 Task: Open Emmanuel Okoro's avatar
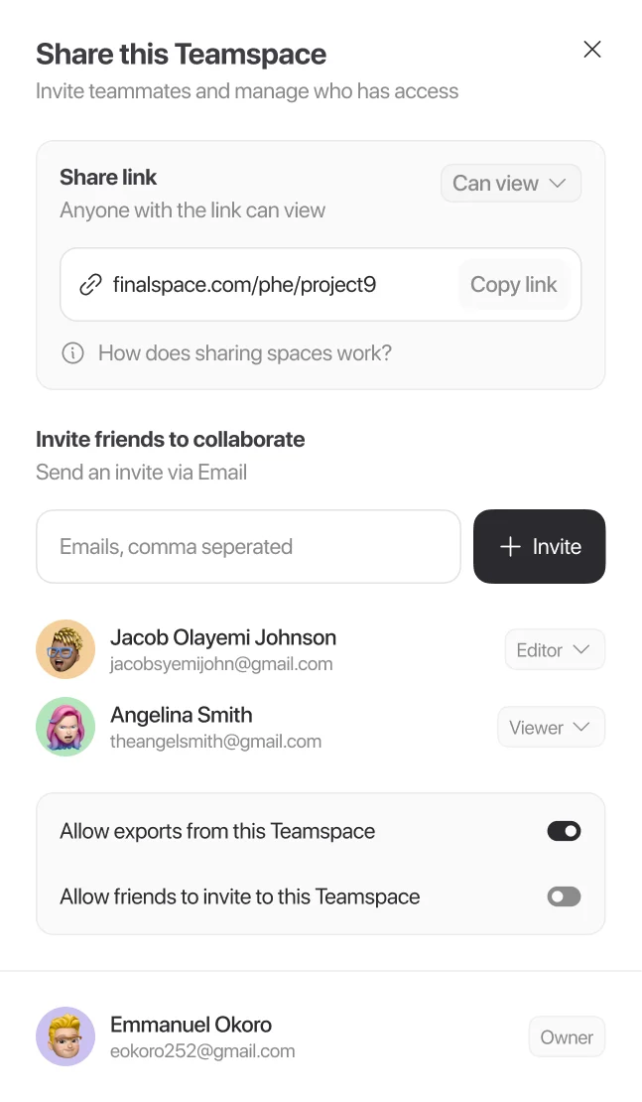[65, 1036]
